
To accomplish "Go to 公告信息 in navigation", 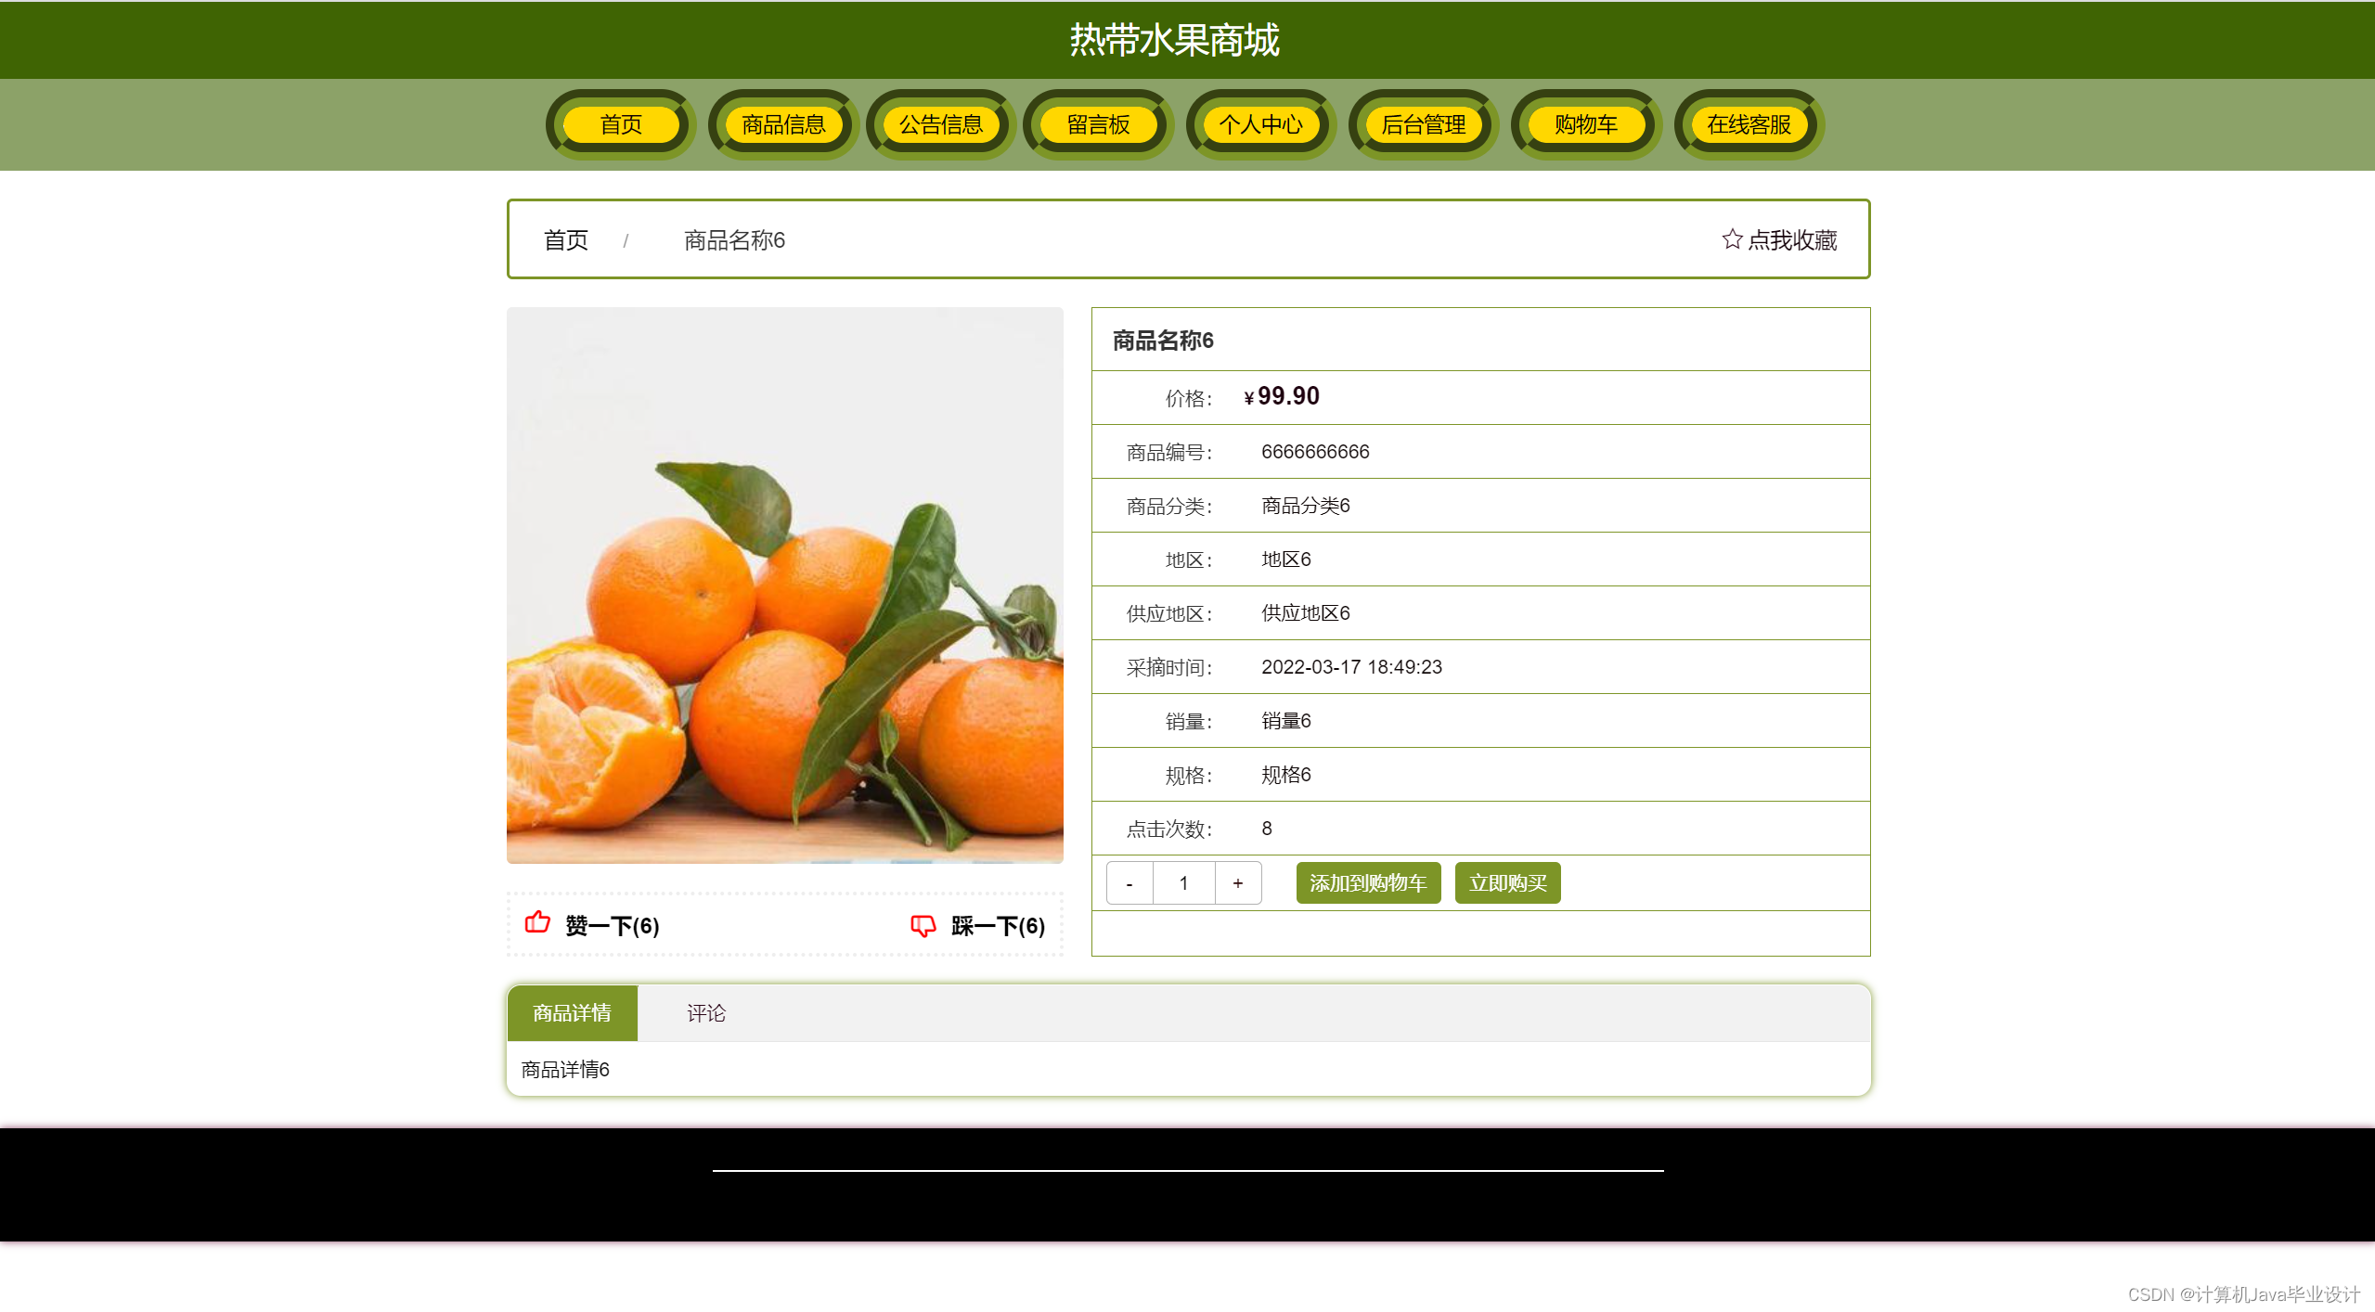I will (940, 124).
